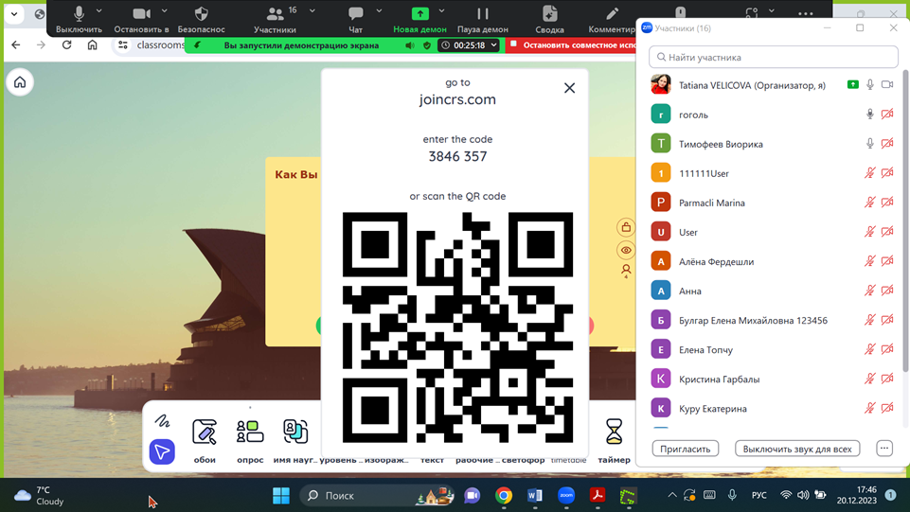Close the join code QR popup
910x512 pixels.
coord(569,88)
